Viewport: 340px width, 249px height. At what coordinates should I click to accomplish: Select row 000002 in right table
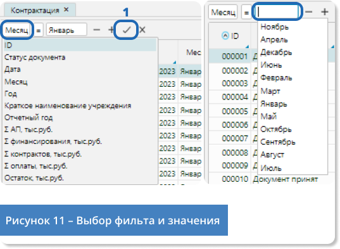tap(235, 71)
